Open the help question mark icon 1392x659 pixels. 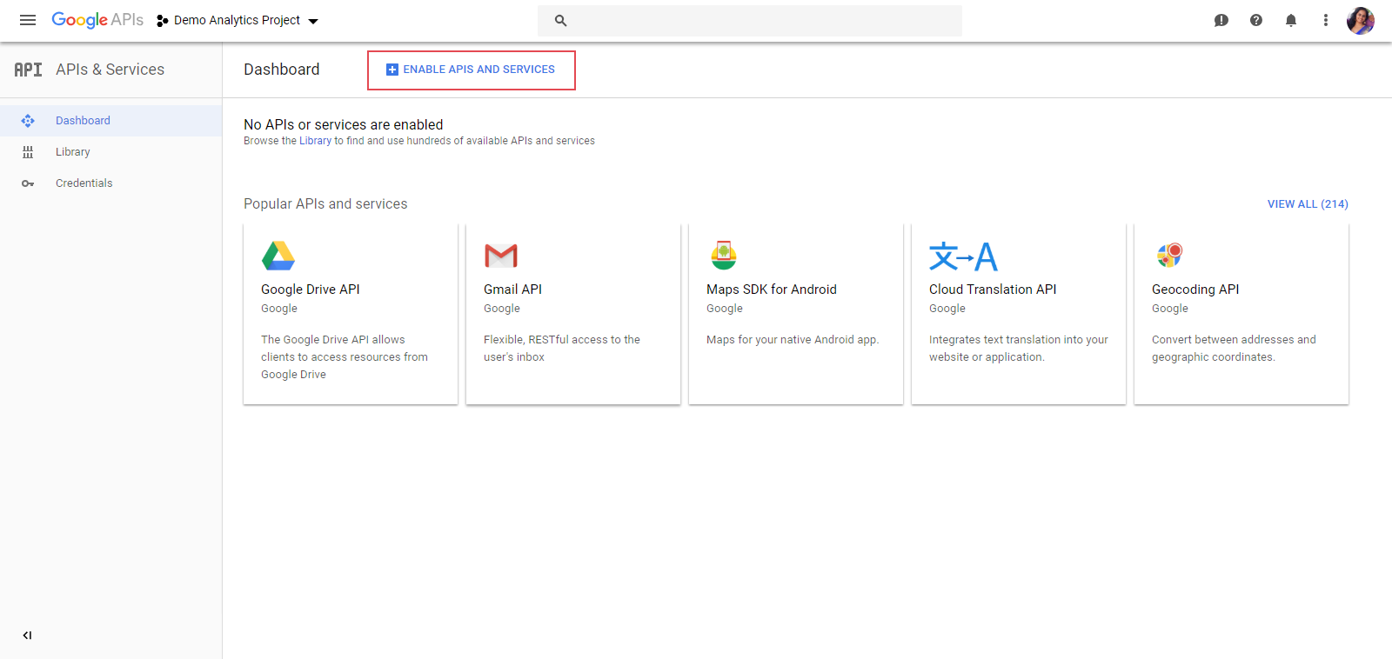[1256, 20]
